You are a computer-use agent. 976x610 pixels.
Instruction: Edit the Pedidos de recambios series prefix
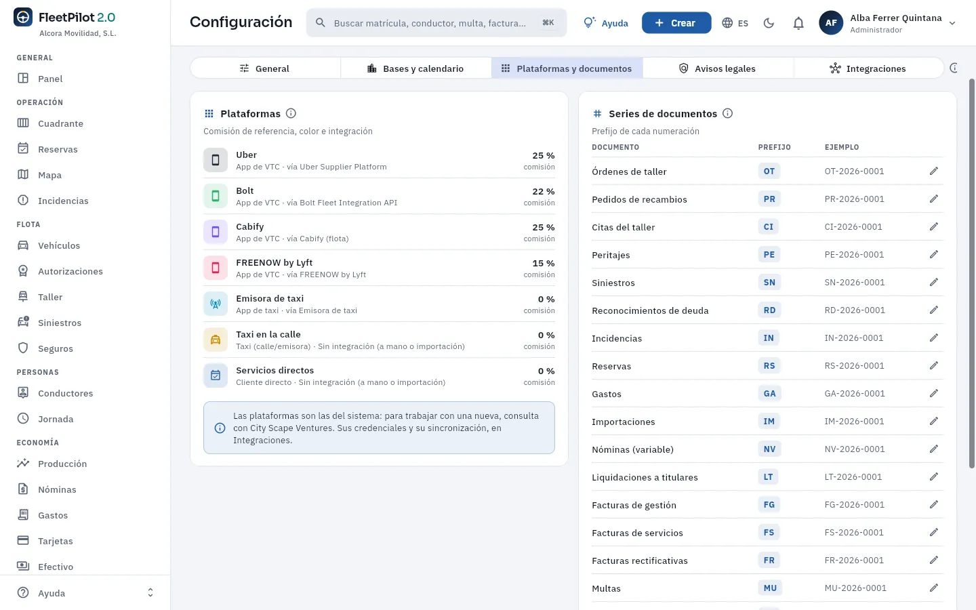pyautogui.click(x=933, y=199)
